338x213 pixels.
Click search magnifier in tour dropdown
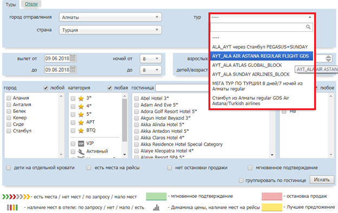pyautogui.click(x=308, y=27)
